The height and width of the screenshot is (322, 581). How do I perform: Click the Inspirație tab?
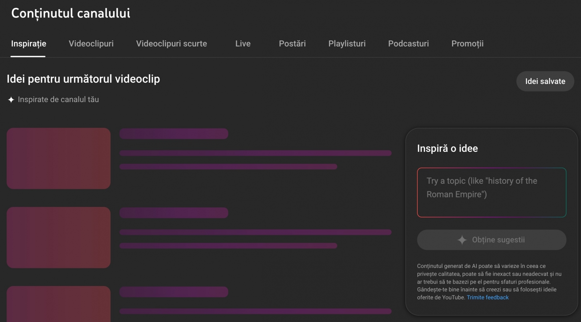click(29, 44)
